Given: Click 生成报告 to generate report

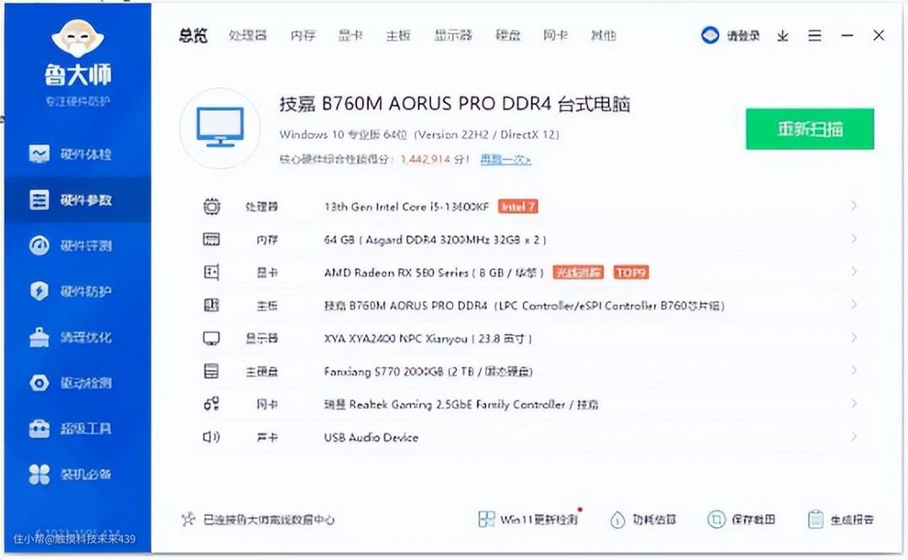Looking at the screenshot, I should coord(841,520).
